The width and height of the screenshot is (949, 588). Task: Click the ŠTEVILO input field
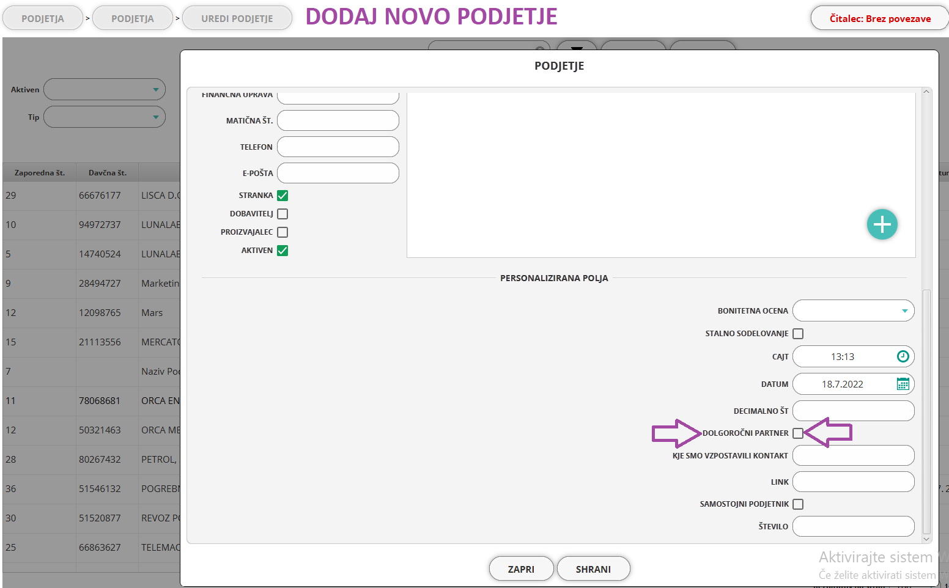(854, 526)
